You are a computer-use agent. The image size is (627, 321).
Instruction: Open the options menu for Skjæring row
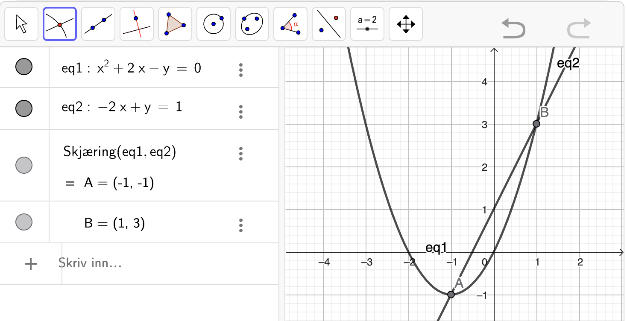(241, 153)
